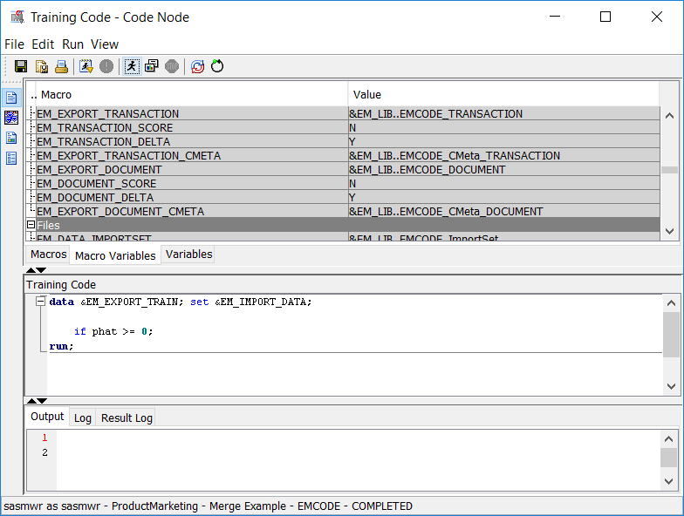Click line 2 in the Output pane
The height and width of the screenshot is (516, 684).
pos(44,452)
